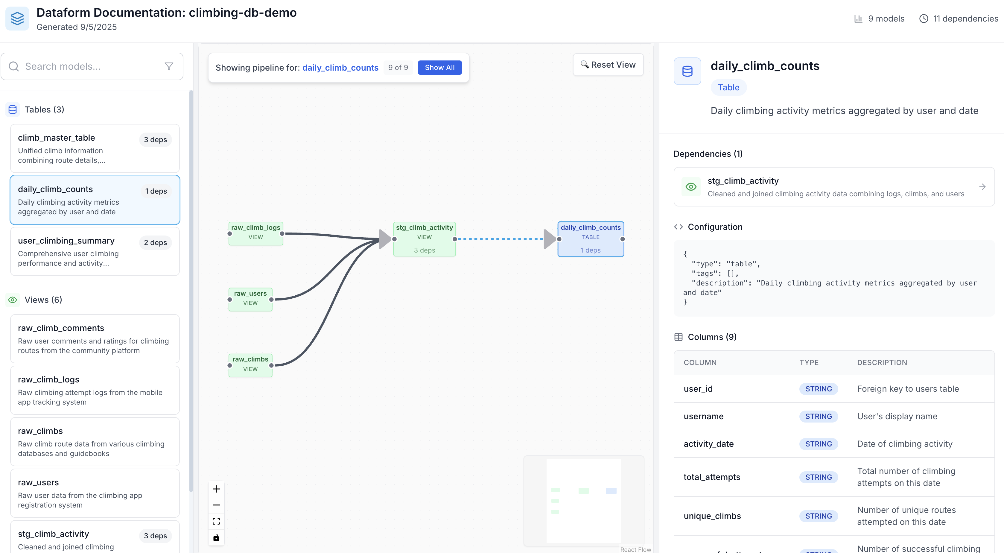Image resolution: width=1004 pixels, height=553 pixels.
Task: Click the 2 deps badge on user_climbing_summary
Action: coord(155,243)
